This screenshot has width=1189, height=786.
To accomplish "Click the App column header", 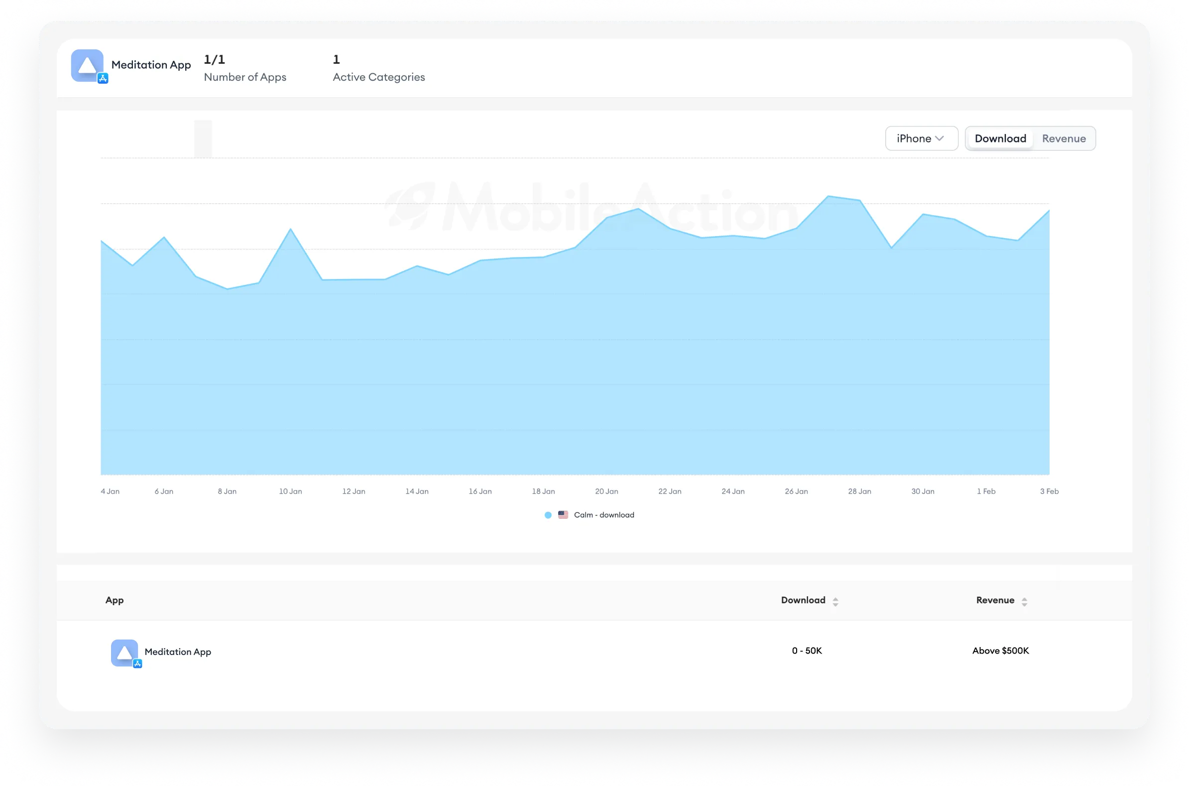I will tap(114, 600).
